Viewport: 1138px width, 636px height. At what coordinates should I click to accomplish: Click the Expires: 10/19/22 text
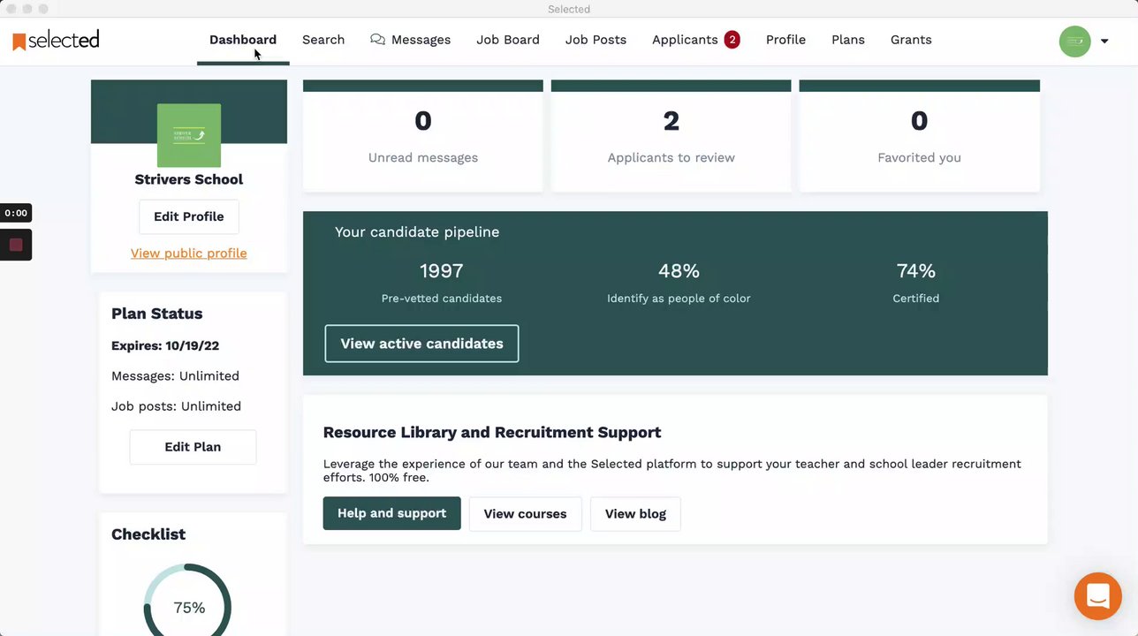(165, 345)
